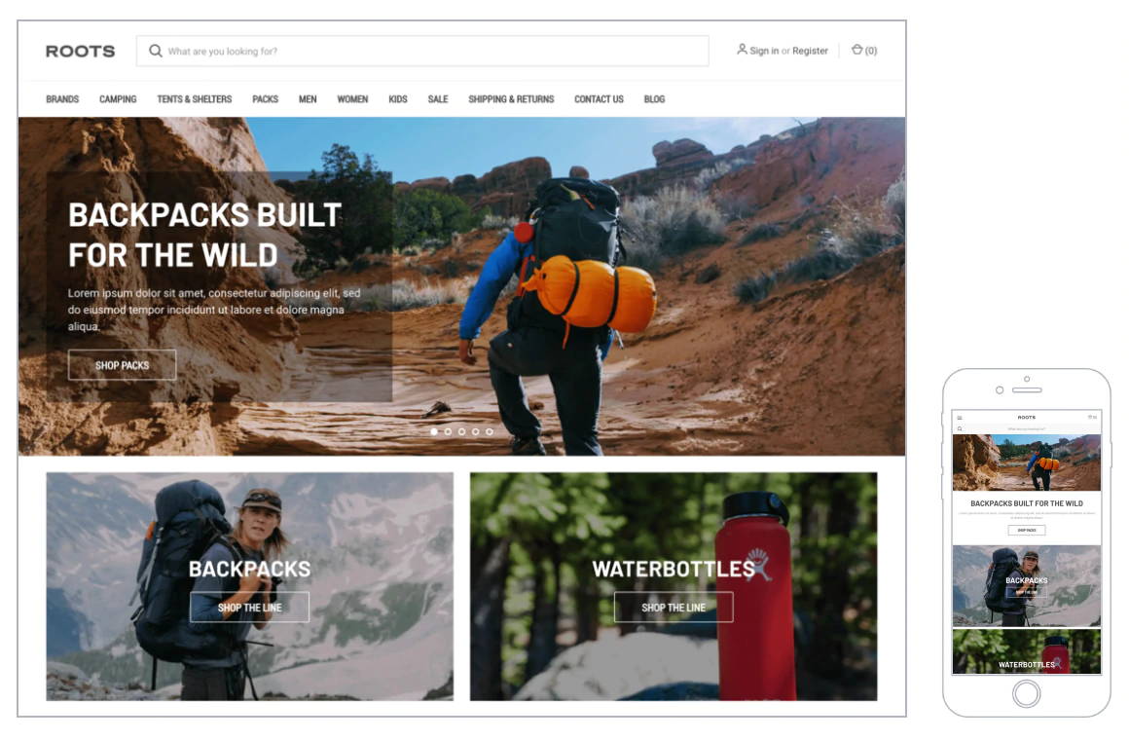Click the ROOTS logo
This screenshot has width=1129, height=740.
81,52
